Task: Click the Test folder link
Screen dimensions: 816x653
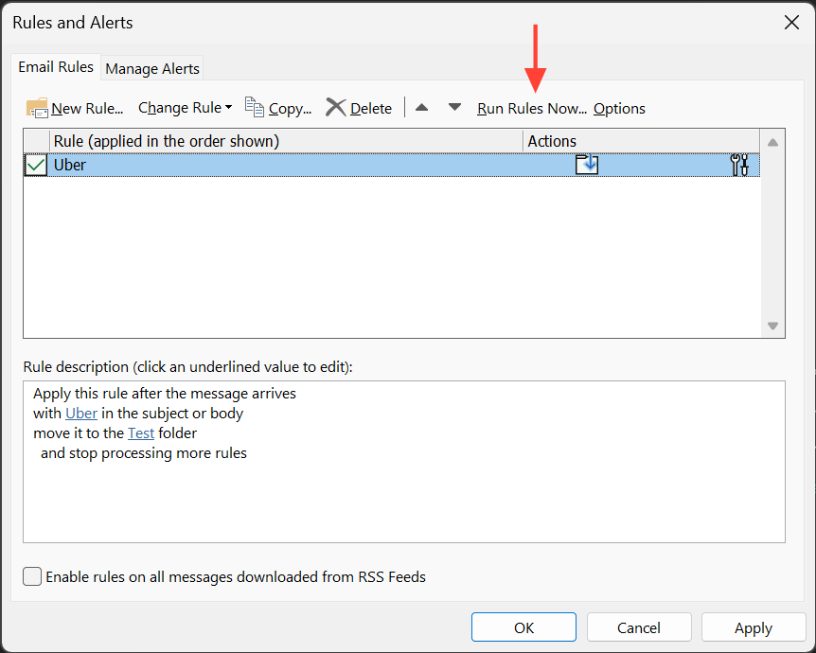Action: 141,432
